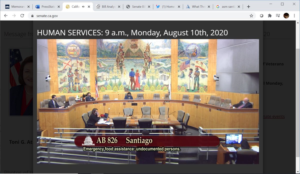The height and width of the screenshot is (174, 300).
Task: Switch to the Senate Bill tab
Action: [138, 7]
